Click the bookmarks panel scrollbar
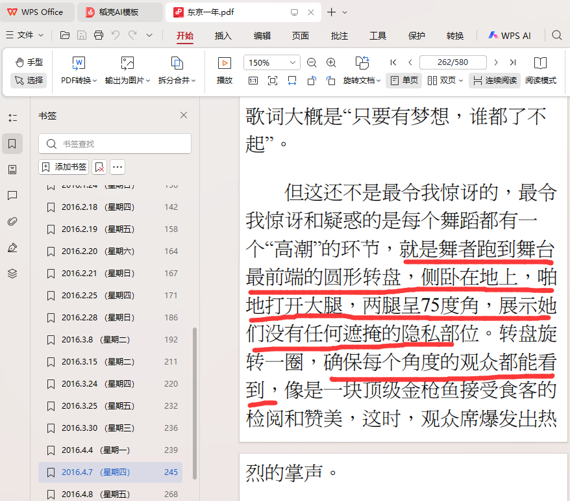 (195, 403)
